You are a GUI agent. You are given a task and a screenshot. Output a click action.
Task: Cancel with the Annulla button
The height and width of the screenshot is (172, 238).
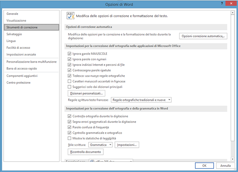(225, 165)
